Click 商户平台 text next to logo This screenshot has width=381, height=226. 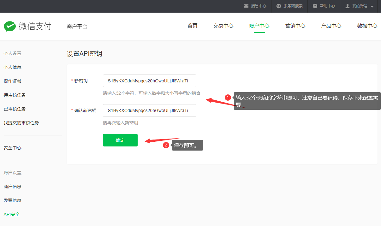pos(77,27)
